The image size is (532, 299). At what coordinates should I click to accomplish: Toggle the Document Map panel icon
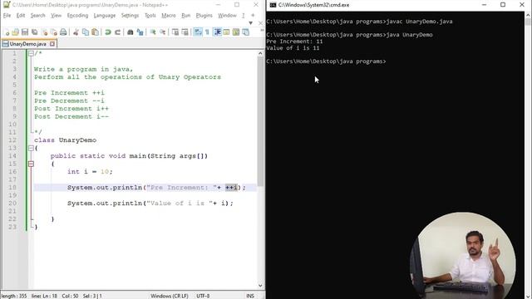(x=236, y=32)
